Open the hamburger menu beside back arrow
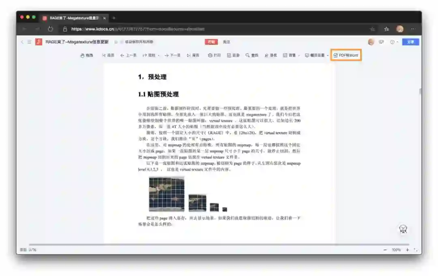This screenshot has width=438, height=276. [x=29, y=42]
